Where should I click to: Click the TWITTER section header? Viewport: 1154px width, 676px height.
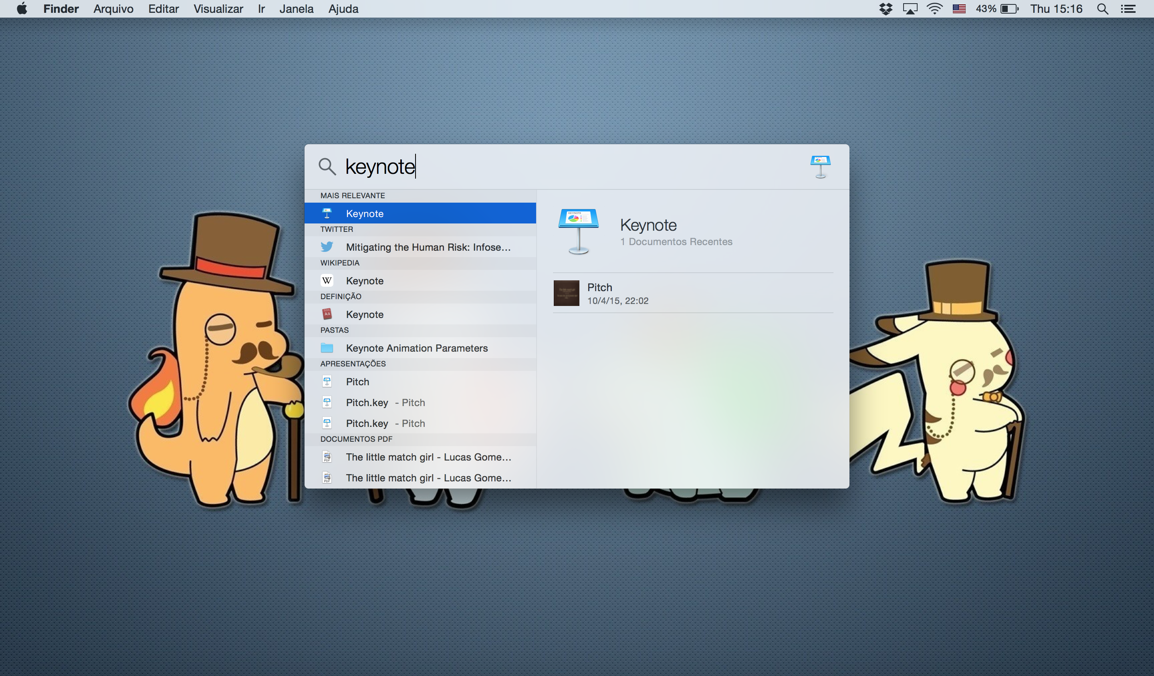pyautogui.click(x=337, y=229)
